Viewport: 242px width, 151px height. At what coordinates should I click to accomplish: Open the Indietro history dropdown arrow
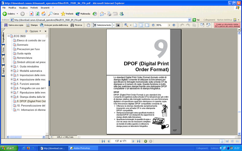(17, 14)
